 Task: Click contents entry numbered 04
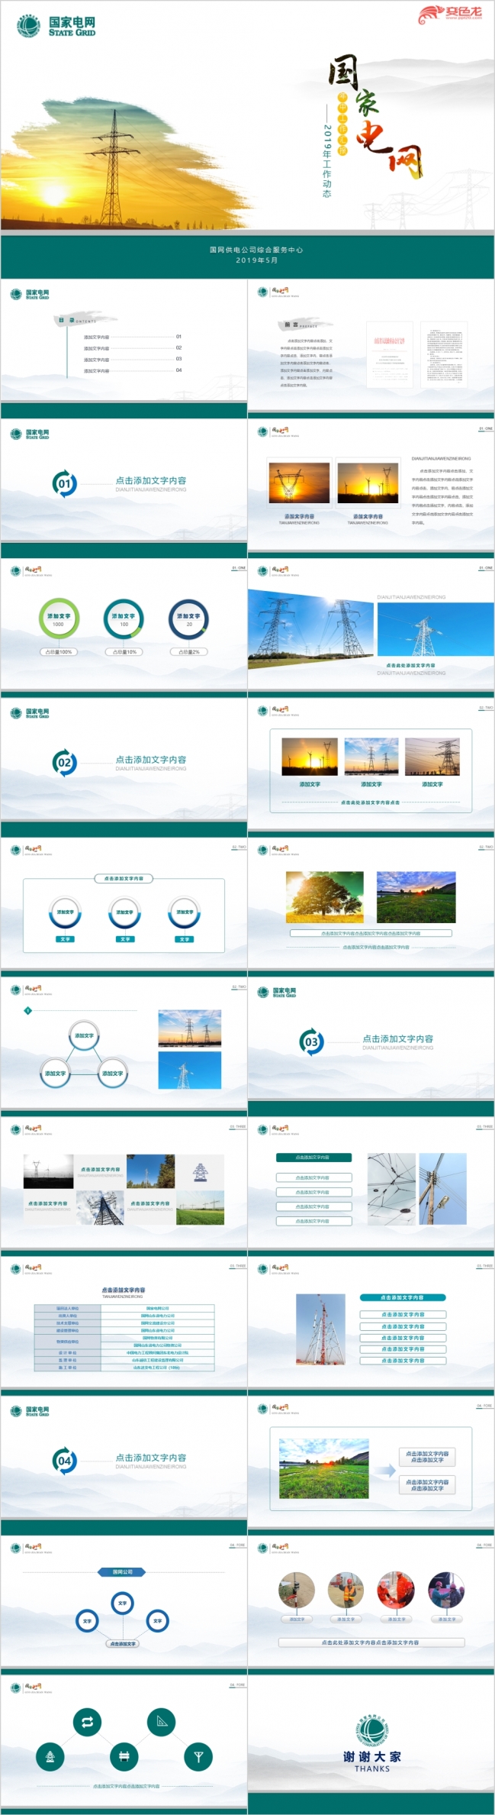tap(133, 370)
